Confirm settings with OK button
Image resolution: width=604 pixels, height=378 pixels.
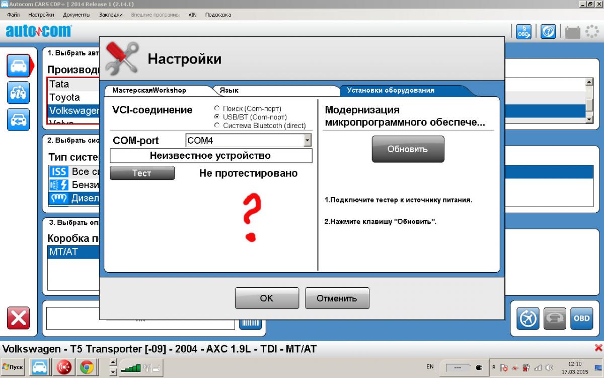click(x=267, y=298)
